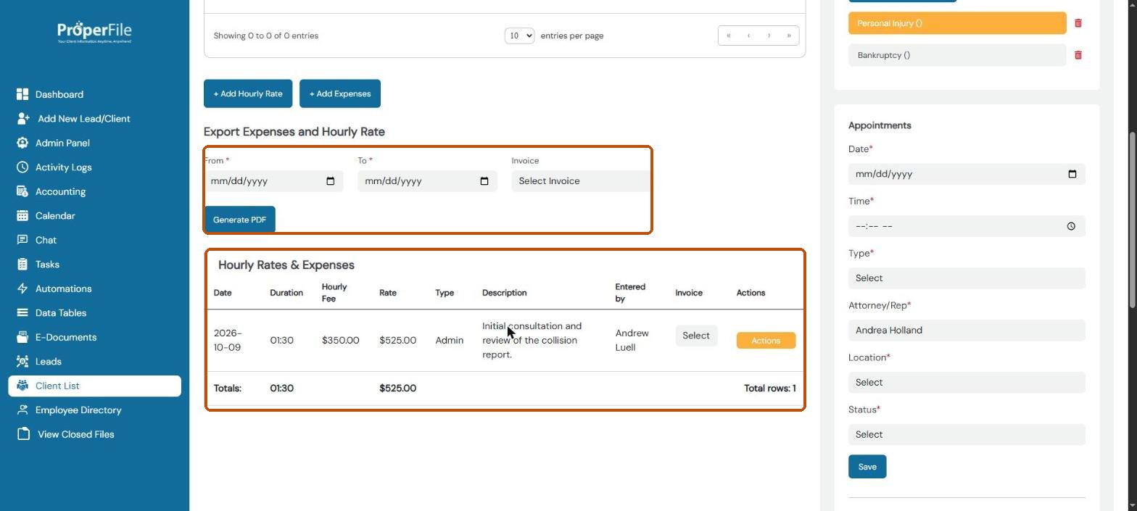The height and width of the screenshot is (511, 1137).
Task: Click the Duration column header
Action: [x=286, y=293]
